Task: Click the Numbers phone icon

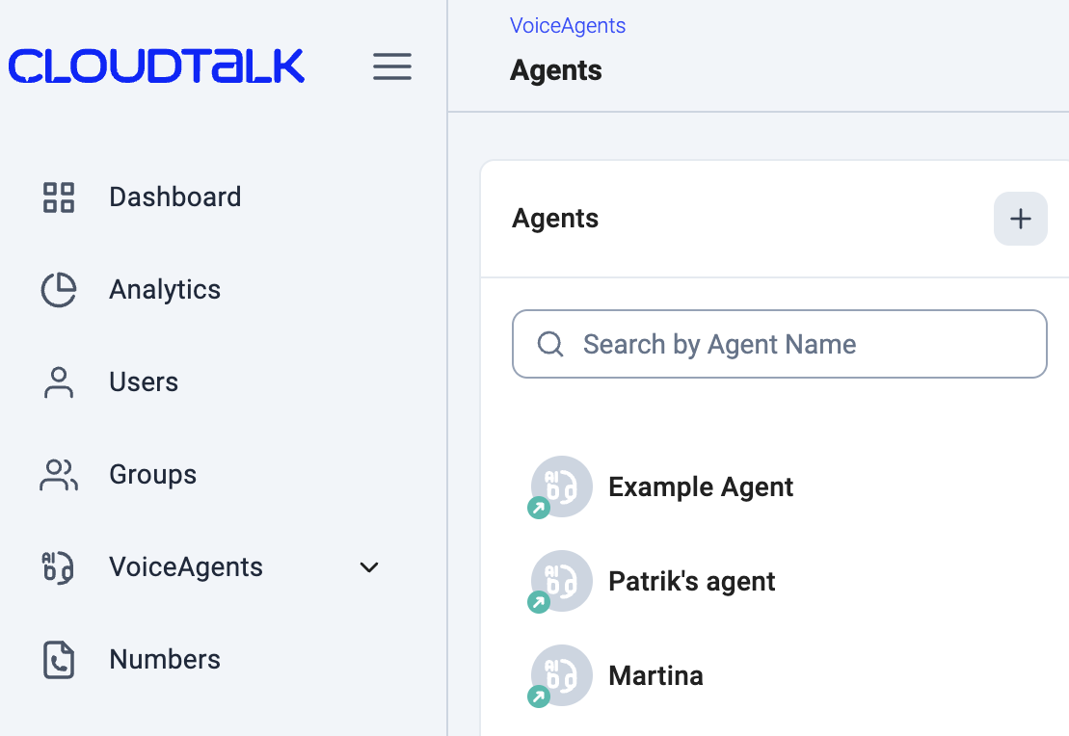Action: pyautogui.click(x=59, y=660)
